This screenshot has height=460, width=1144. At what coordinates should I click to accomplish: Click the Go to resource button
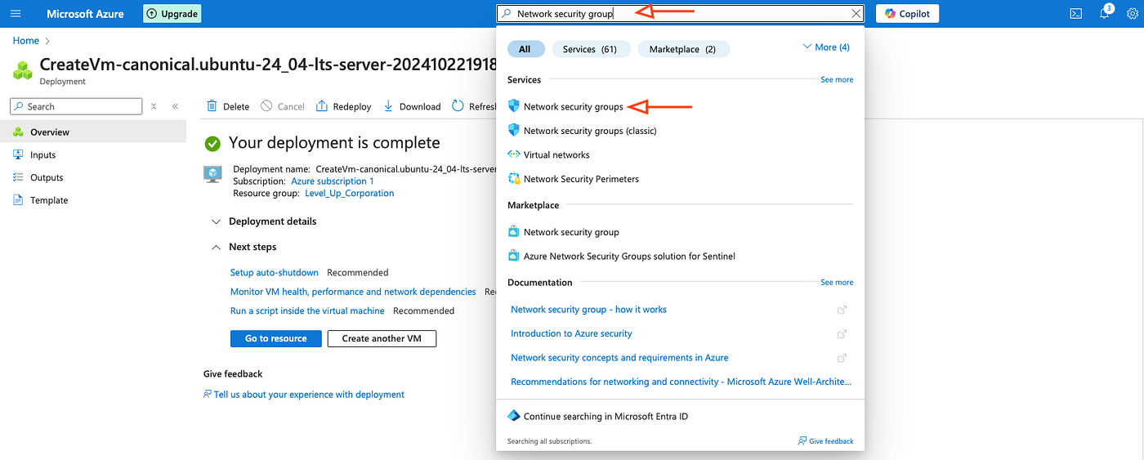(276, 338)
